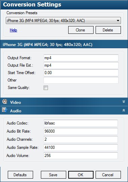Edit the Output Format field

(x=81, y=58)
